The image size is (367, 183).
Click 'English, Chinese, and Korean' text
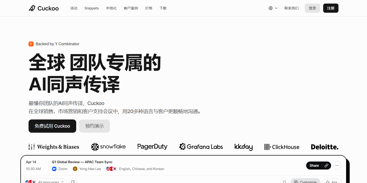point(142,169)
